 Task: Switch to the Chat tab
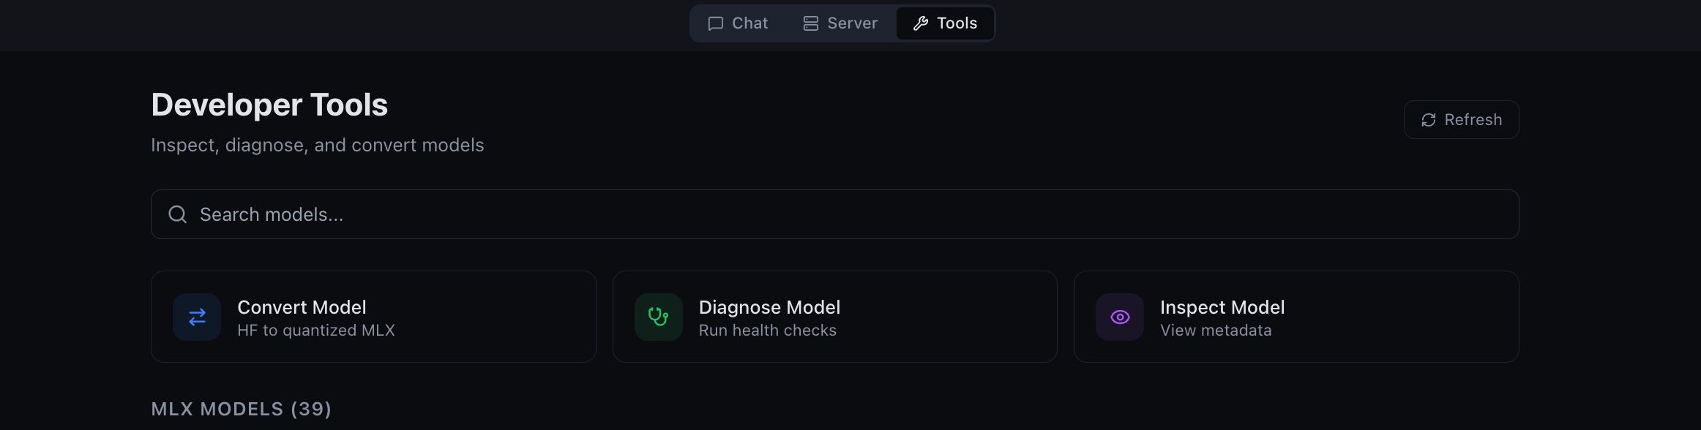pyautogui.click(x=739, y=23)
